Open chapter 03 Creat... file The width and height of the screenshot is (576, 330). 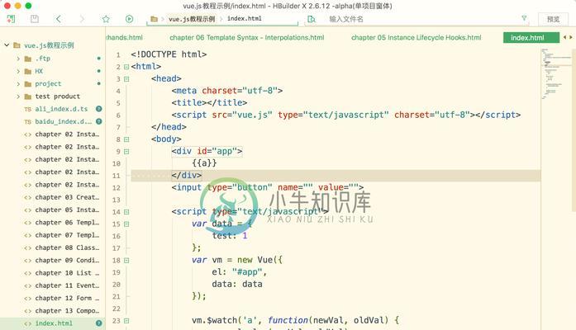[67, 197]
